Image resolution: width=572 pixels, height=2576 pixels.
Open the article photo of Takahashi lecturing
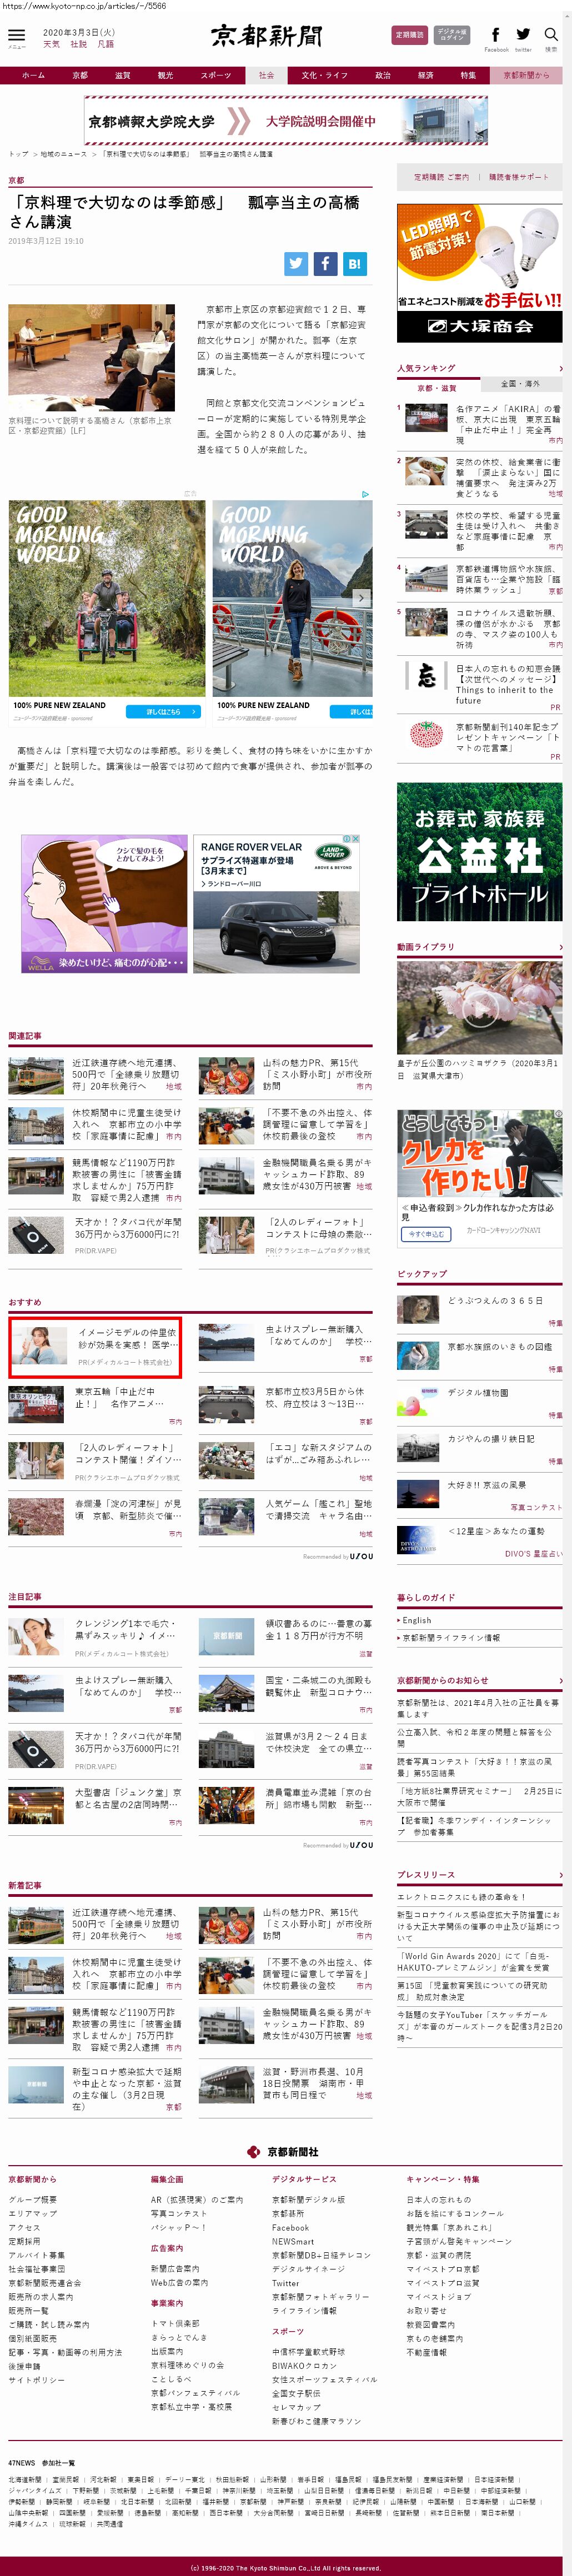coord(91,358)
